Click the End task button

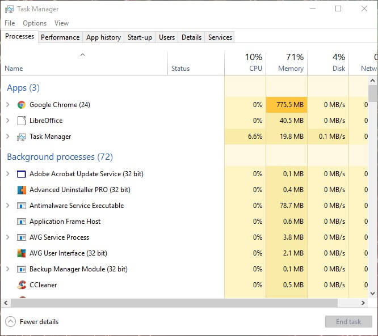pyautogui.click(x=348, y=322)
